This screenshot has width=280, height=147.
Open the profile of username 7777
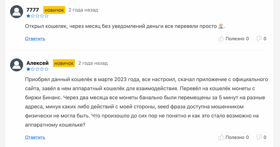pos(33,10)
